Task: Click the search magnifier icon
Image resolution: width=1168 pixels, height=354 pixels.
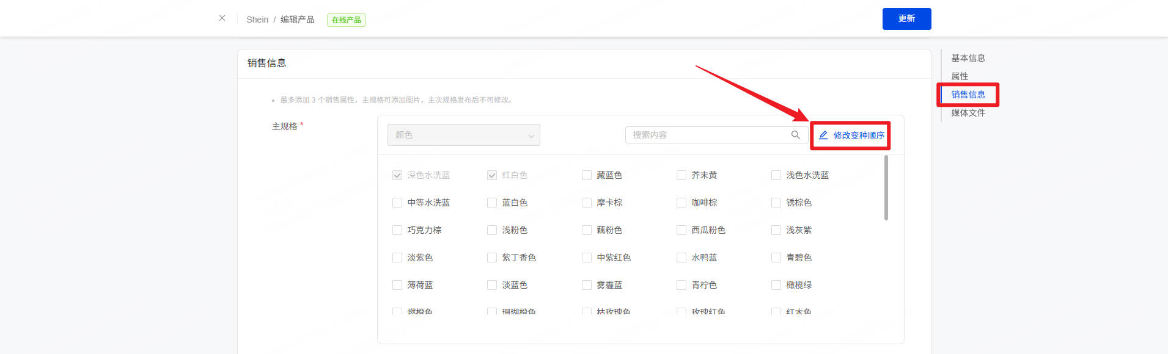Action: (x=795, y=135)
